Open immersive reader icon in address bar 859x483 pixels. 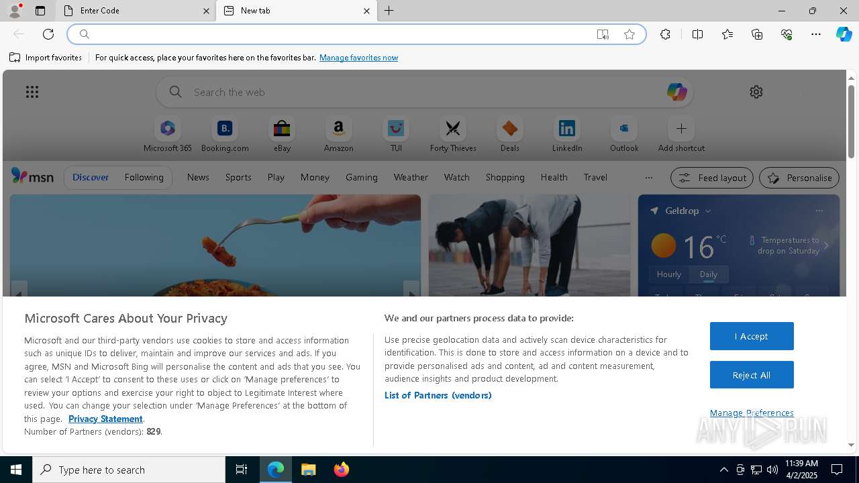[x=603, y=34]
